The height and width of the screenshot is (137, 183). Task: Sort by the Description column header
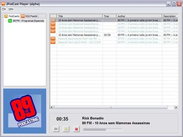pyautogui.click(x=170, y=16)
